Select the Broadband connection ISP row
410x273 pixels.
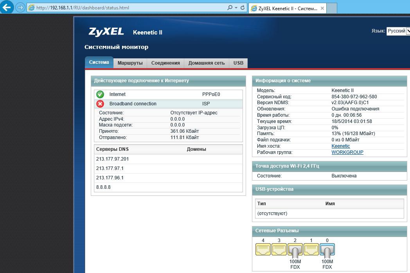tap(168, 104)
